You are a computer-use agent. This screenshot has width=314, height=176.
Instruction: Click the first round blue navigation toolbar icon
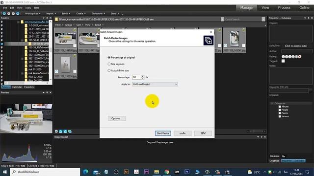tap(4, 13)
